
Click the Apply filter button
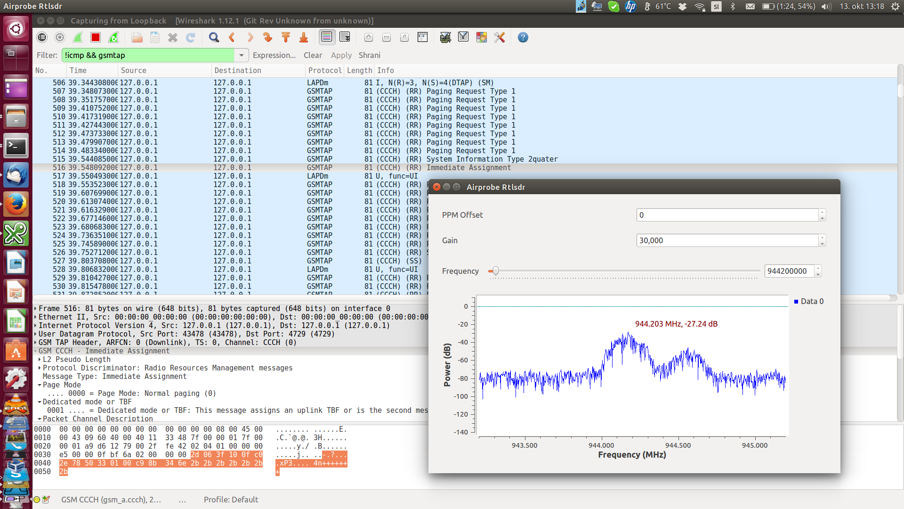341,55
